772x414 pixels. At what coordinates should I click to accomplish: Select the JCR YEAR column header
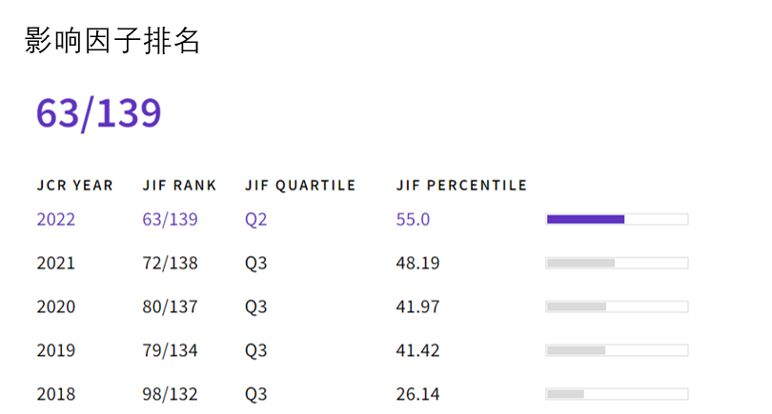pyautogui.click(x=75, y=186)
